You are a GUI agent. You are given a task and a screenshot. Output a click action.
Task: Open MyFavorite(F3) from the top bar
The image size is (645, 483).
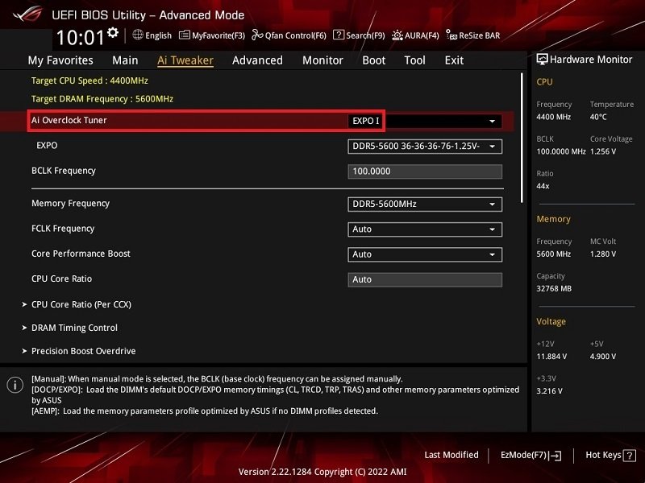point(185,35)
